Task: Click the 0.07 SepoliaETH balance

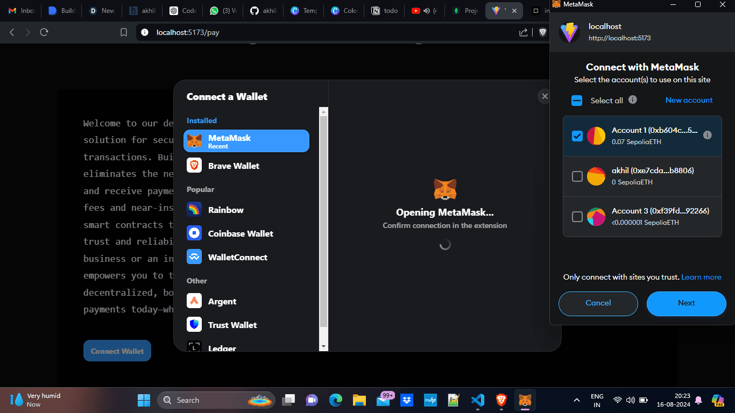Action: coord(637,142)
